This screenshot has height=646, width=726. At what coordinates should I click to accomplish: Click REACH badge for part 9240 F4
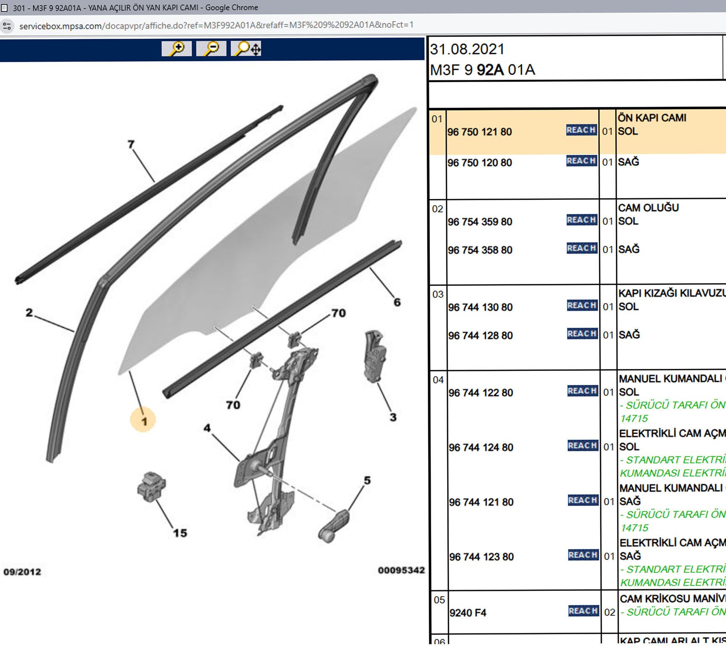pos(583,611)
